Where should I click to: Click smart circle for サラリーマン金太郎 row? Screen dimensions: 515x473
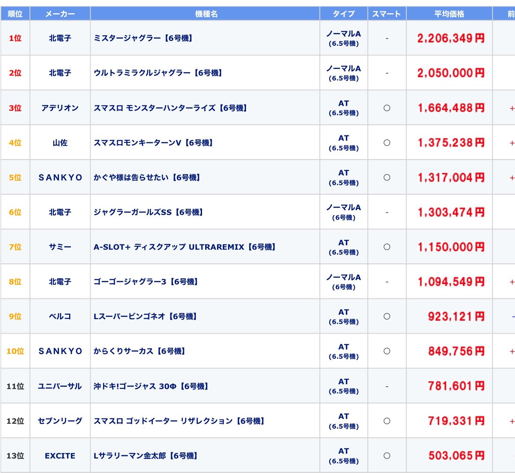(x=387, y=456)
